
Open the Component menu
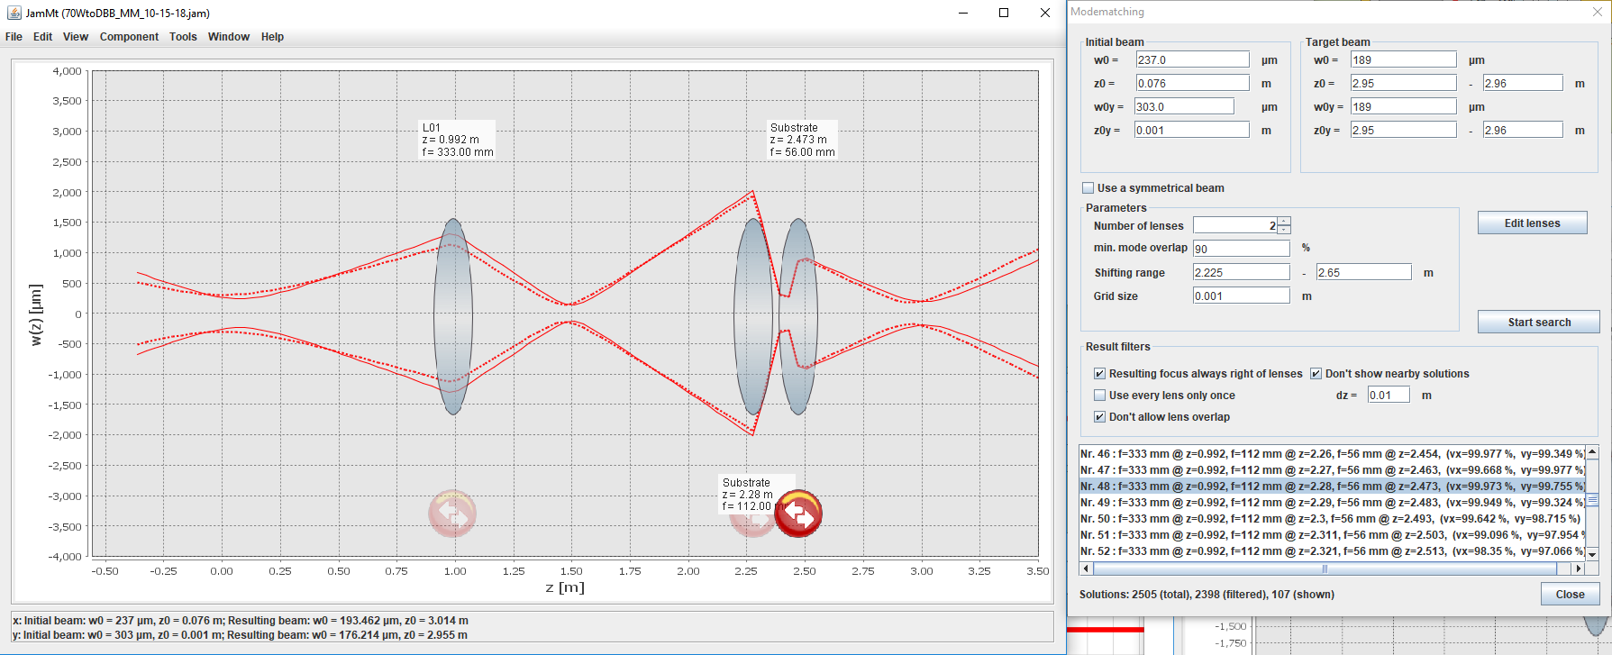(x=129, y=37)
